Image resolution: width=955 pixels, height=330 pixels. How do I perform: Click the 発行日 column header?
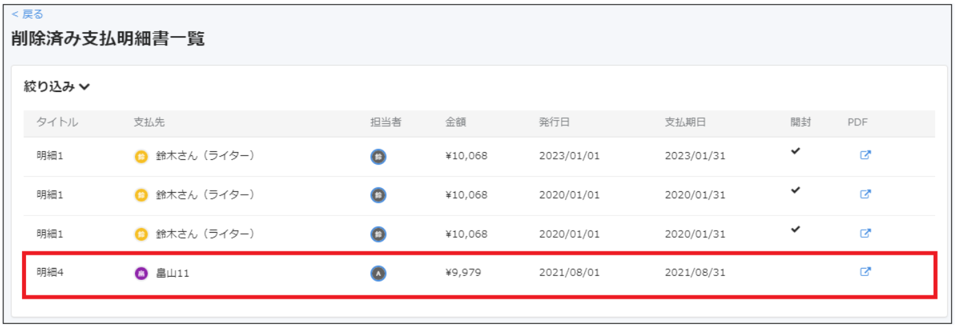[x=554, y=123]
